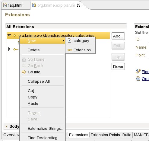Close the org.knime.exp.paruni editor tab
The width and height of the screenshot is (149, 141).
coord(79,5)
